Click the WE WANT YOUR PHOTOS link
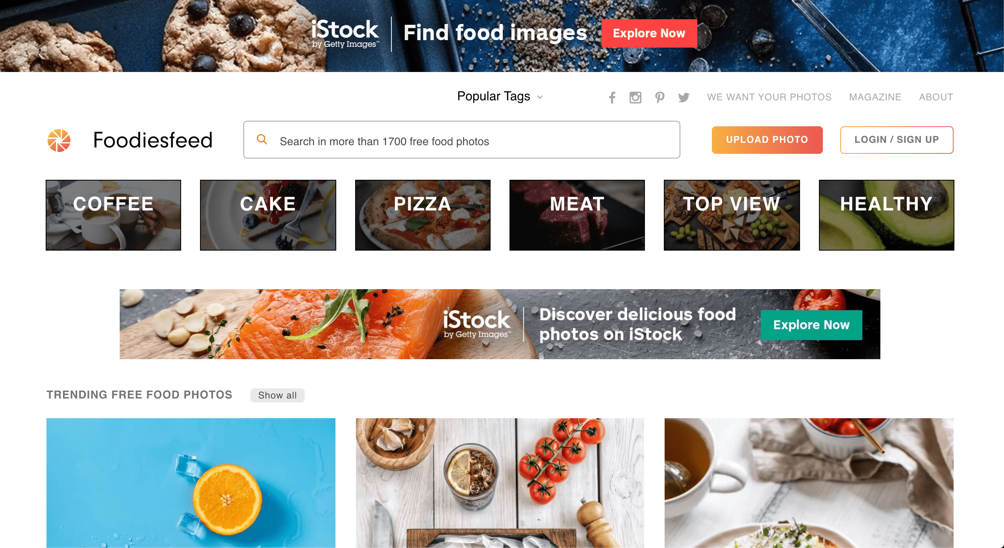The width and height of the screenshot is (1004, 548). point(769,97)
